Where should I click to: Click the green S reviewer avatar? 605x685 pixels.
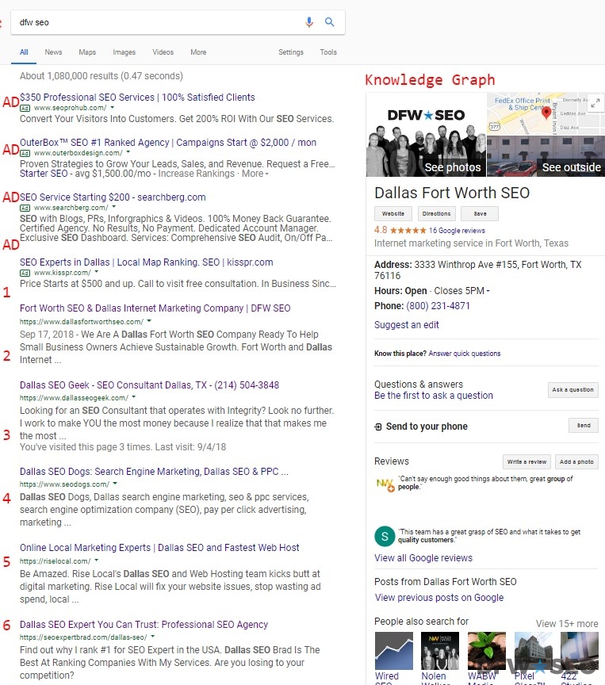[x=385, y=536]
